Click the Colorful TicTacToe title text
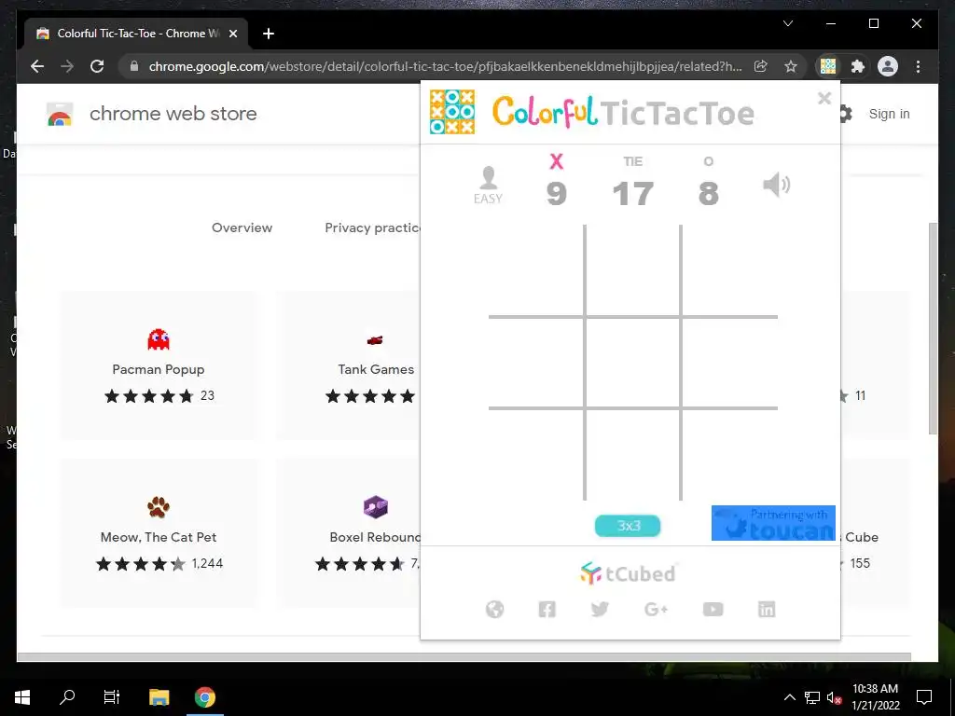Viewport: 955px width, 716px height. click(x=623, y=112)
